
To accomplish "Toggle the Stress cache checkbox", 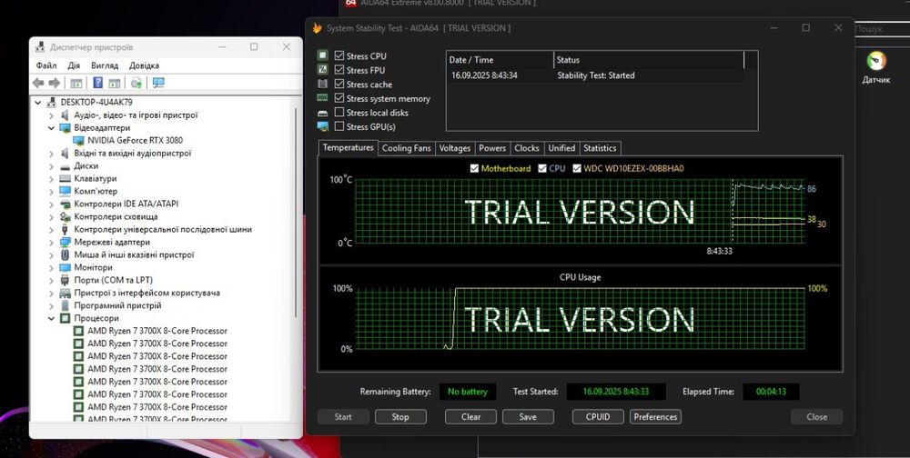I will (x=339, y=85).
